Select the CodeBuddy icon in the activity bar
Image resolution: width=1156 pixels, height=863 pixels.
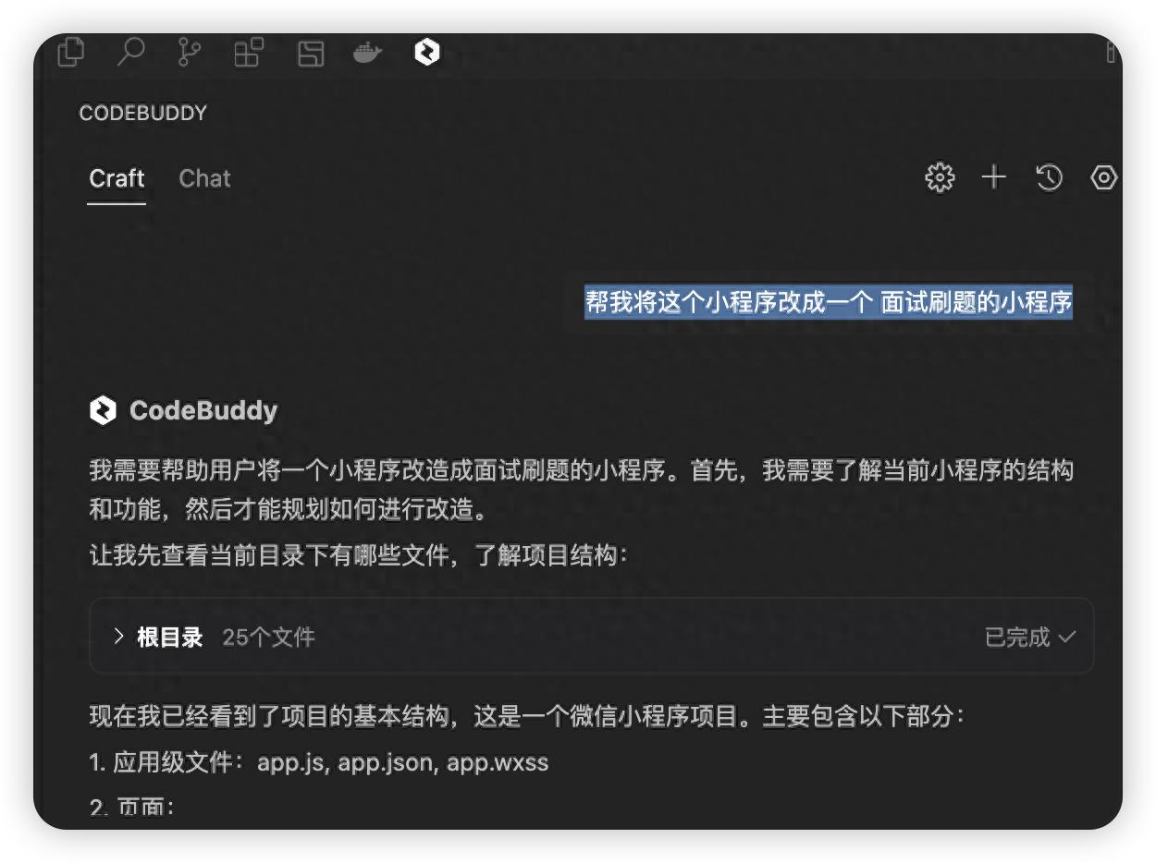click(x=427, y=54)
